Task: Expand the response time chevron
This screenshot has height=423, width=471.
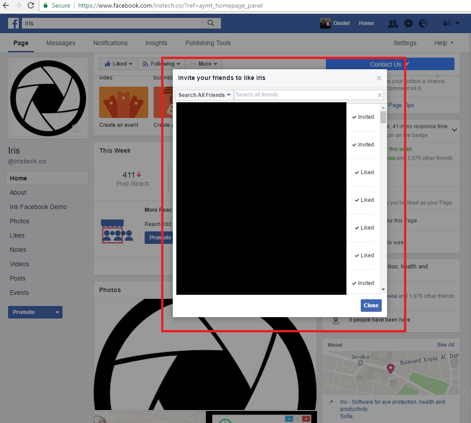Action: [454, 130]
